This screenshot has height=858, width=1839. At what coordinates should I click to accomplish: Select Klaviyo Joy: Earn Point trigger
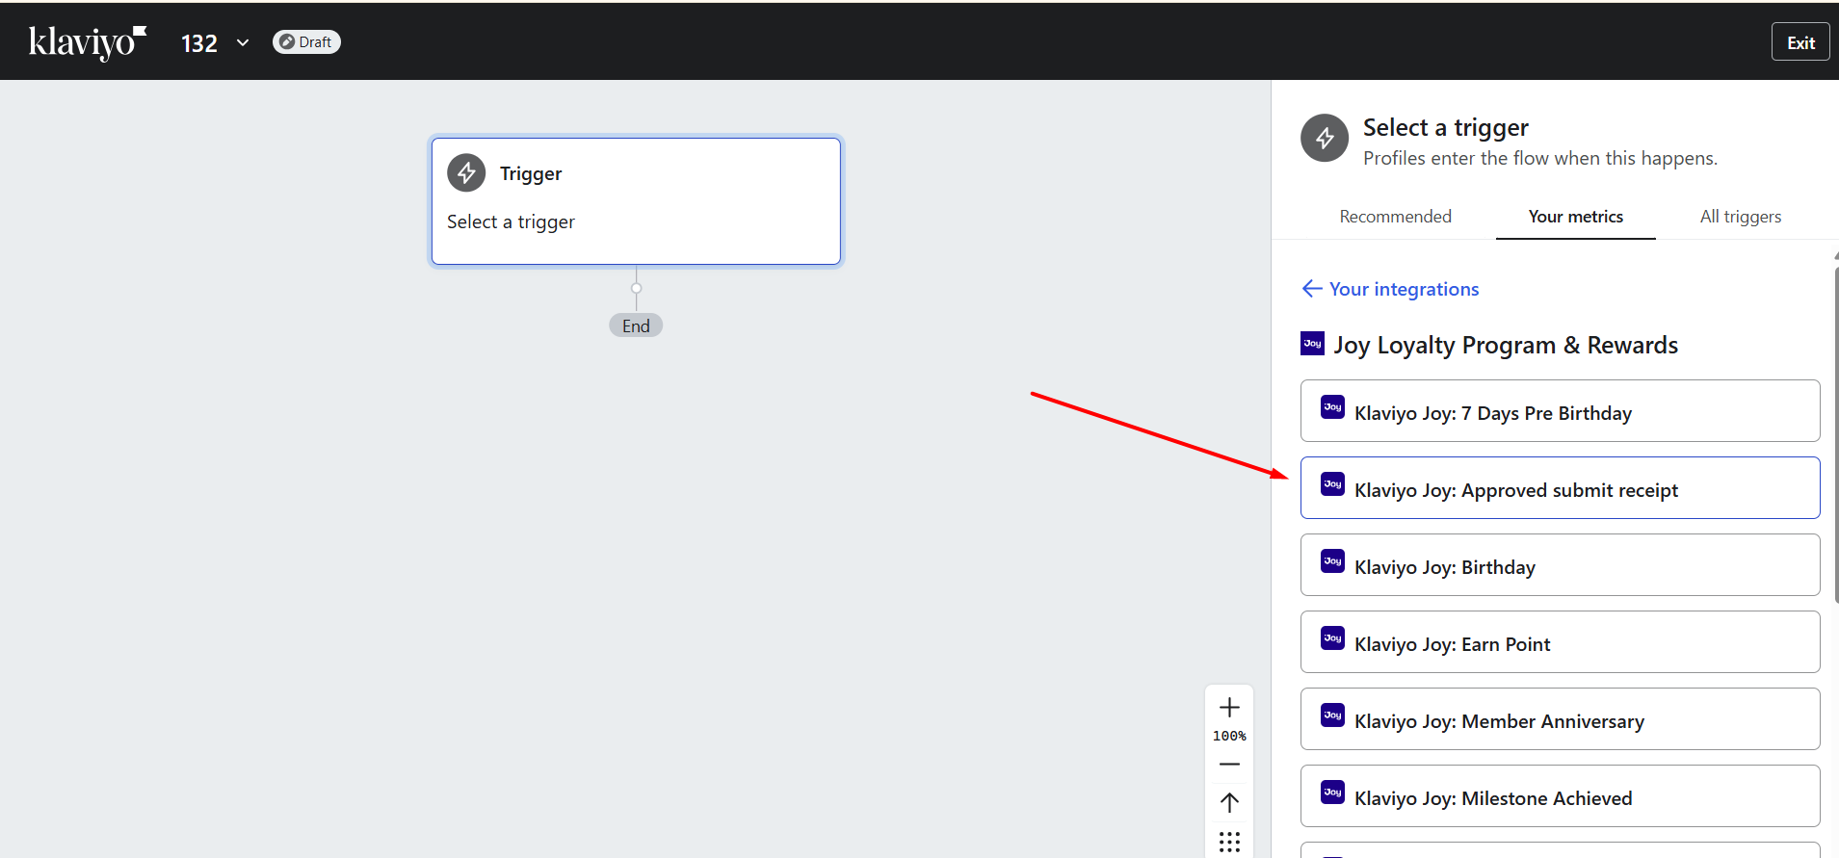tap(1559, 642)
